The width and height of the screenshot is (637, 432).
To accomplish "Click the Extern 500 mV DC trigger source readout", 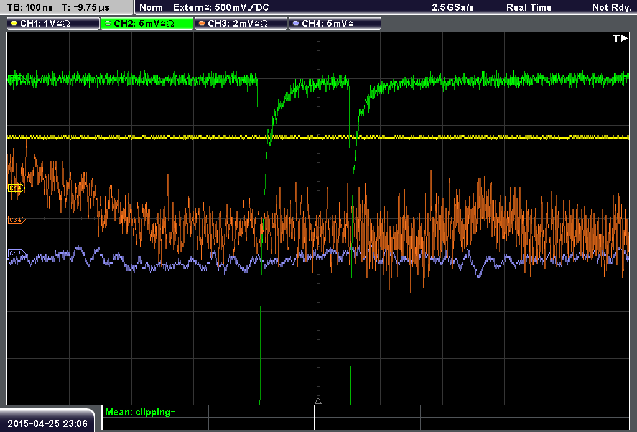I will tap(221, 7).
